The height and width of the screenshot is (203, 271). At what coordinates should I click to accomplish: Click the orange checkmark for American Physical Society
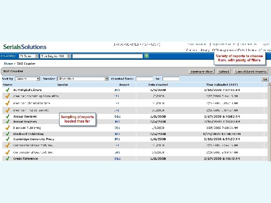click(7, 110)
